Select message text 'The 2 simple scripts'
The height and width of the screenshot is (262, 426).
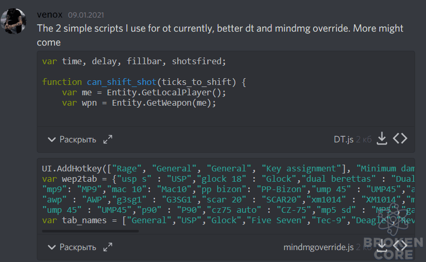(x=80, y=28)
